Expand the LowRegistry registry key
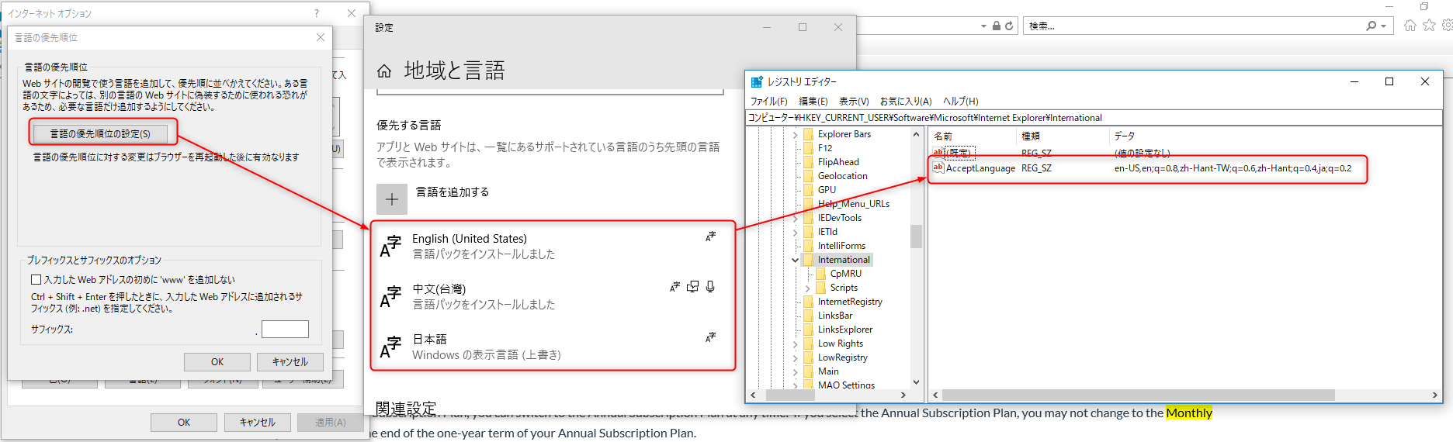Screen dimensions: 1453x442 pyautogui.click(x=795, y=357)
